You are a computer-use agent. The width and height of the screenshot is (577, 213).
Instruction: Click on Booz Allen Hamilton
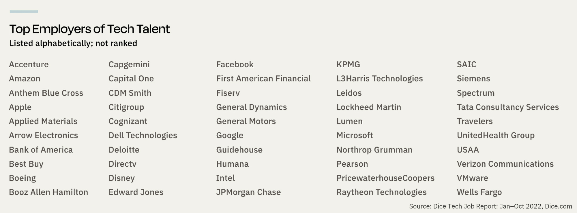click(x=48, y=192)
